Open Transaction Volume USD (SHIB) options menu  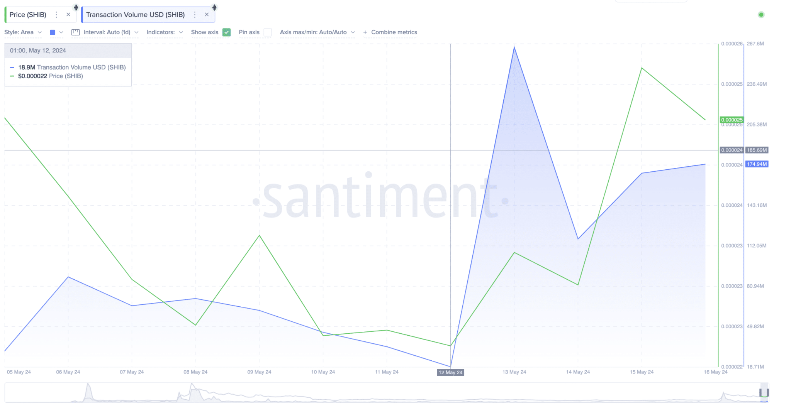195,15
